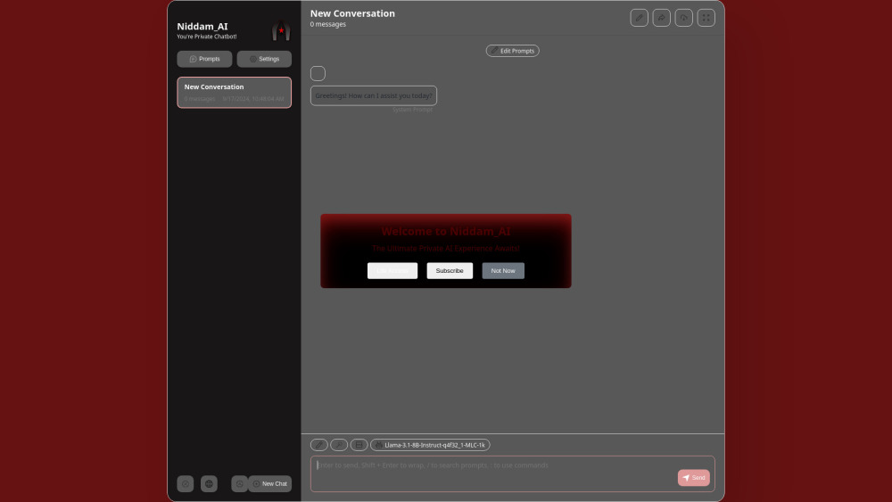The image size is (892, 502).
Task: Click the pencil icon above the message input
Action: click(x=318, y=445)
